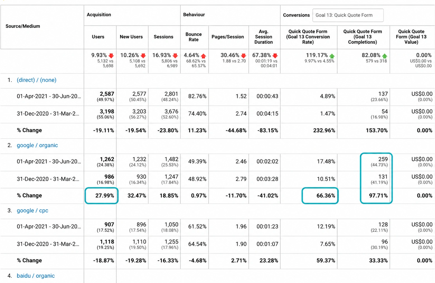Sort by Goal 13 Conversion Rate header
Screen dimensions: 435x283
click(x=308, y=37)
